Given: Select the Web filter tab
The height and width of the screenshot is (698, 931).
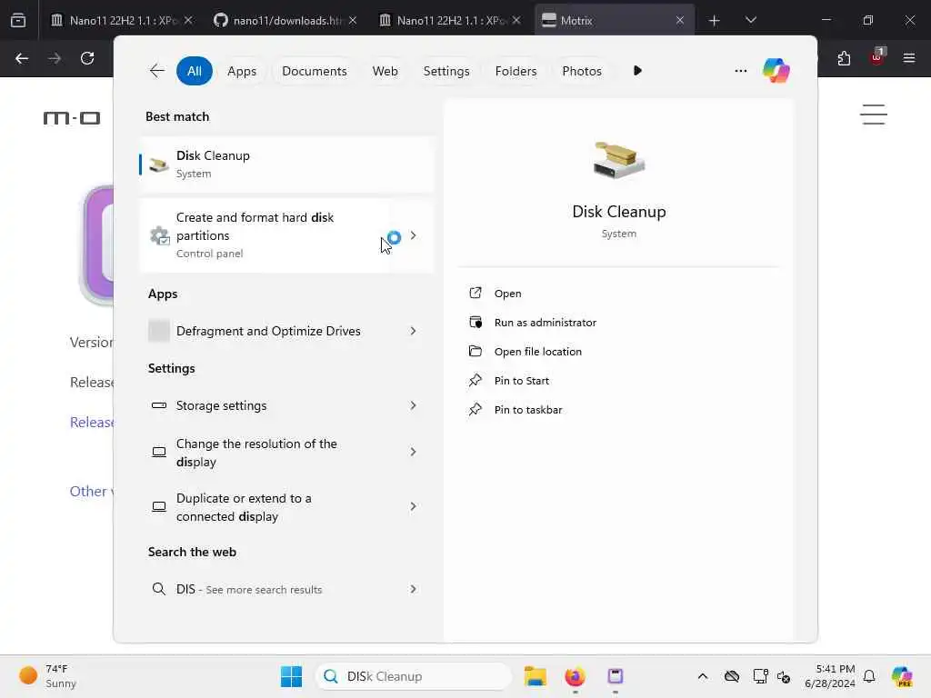Looking at the screenshot, I should [385, 71].
